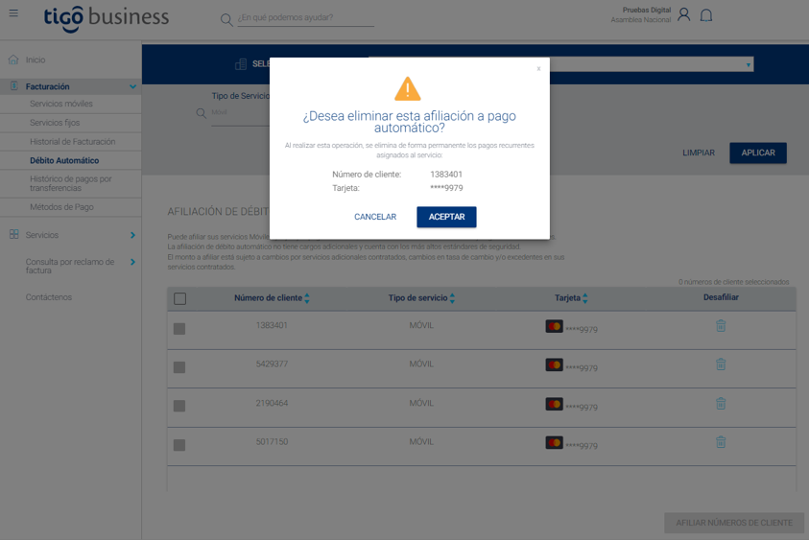Open Histórico de pagos por transferencias
The image size is (809, 540).
[x=71, y=183]
